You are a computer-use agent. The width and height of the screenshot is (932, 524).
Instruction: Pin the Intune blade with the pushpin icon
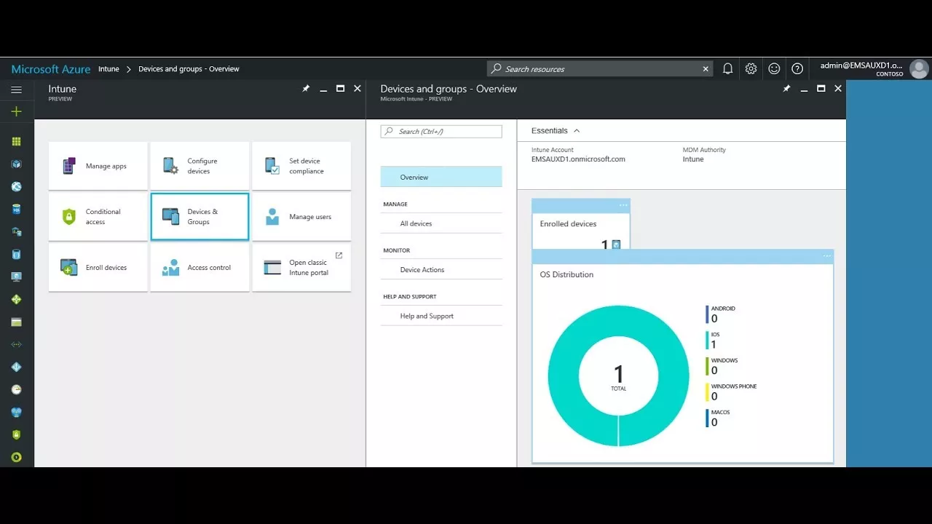pos(305,88)
